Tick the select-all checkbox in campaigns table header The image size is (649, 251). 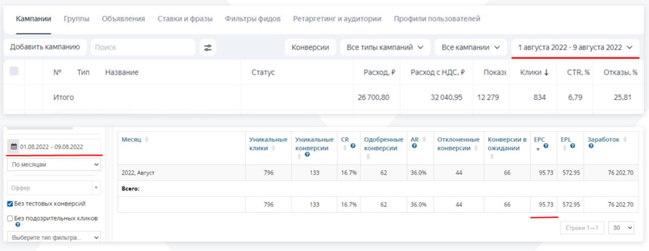coord(14,71)
